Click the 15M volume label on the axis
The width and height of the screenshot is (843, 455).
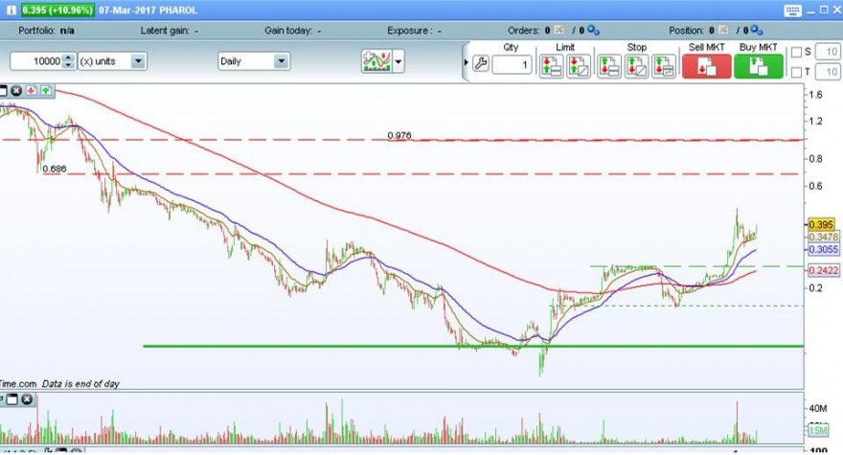[818, 430]
